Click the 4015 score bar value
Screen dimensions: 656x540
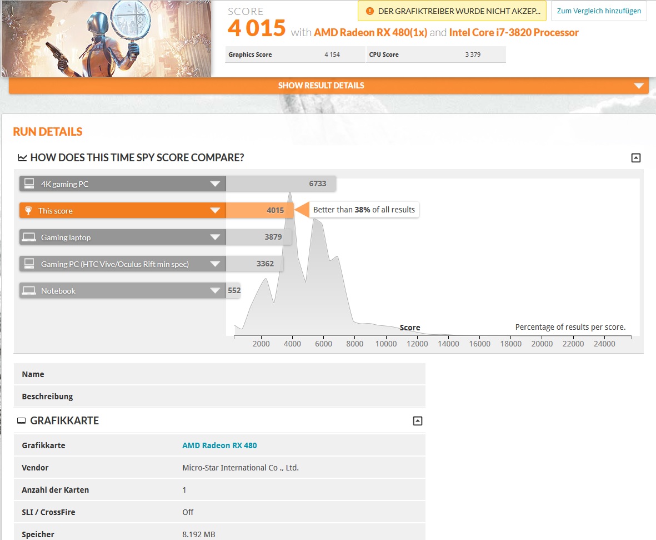point(276,210)
